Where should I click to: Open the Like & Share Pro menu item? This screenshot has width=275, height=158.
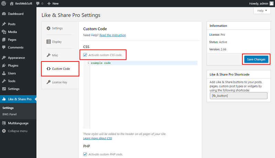18,99
